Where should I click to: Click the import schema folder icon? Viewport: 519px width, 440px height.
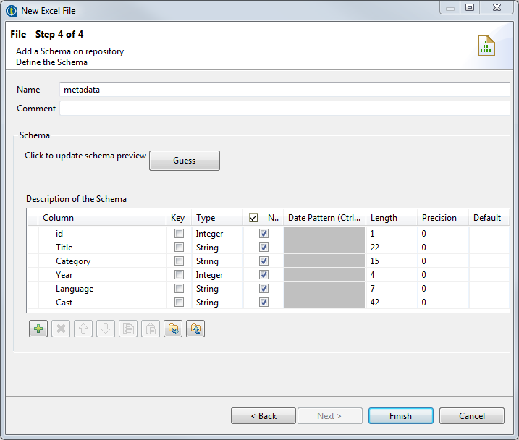173,329
